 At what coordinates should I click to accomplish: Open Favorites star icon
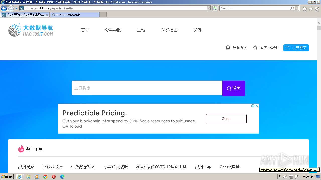(311, 9)
